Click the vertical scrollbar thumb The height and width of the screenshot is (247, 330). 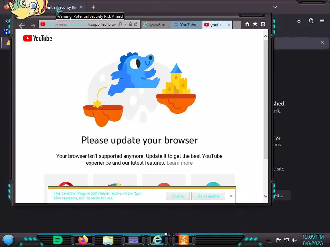(x=266, y=99)
